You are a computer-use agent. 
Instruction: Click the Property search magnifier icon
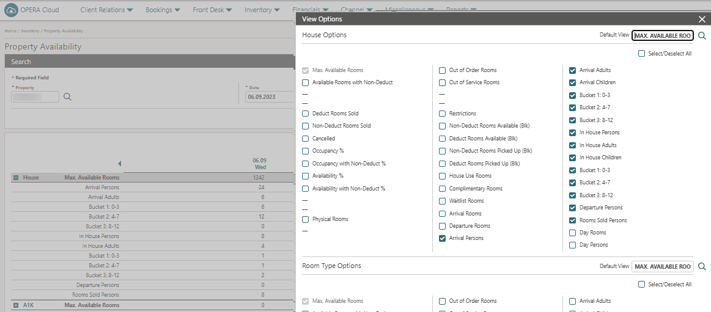click(x=68, y=96)
